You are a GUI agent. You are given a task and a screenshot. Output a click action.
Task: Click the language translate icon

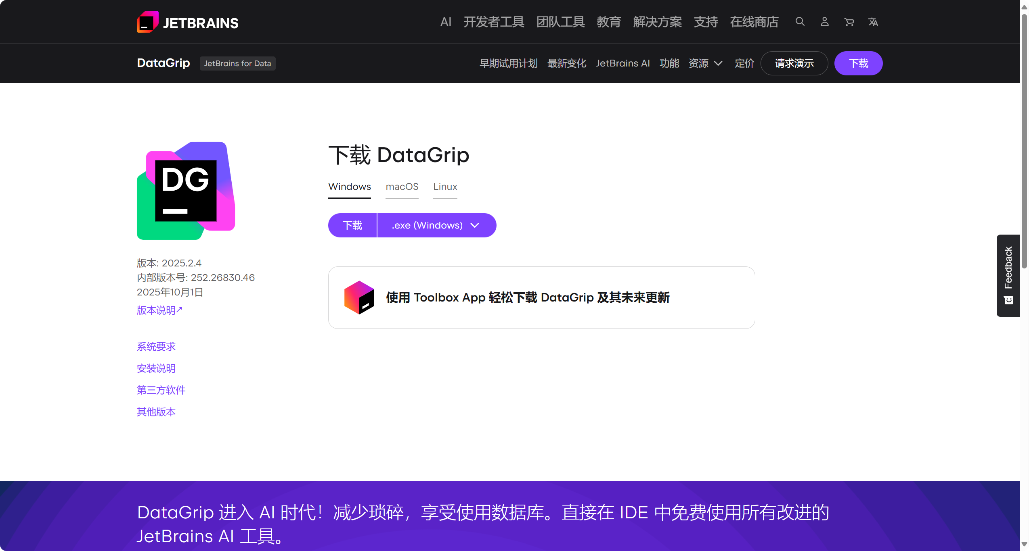873,22
